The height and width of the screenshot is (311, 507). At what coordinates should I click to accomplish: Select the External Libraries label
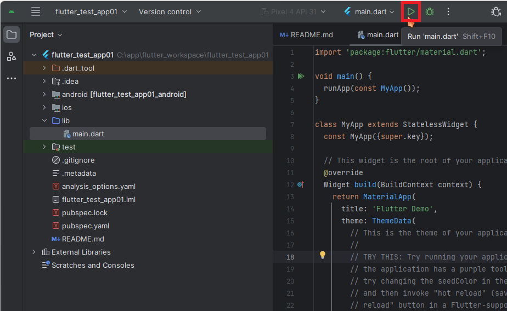tap(81, 252)
